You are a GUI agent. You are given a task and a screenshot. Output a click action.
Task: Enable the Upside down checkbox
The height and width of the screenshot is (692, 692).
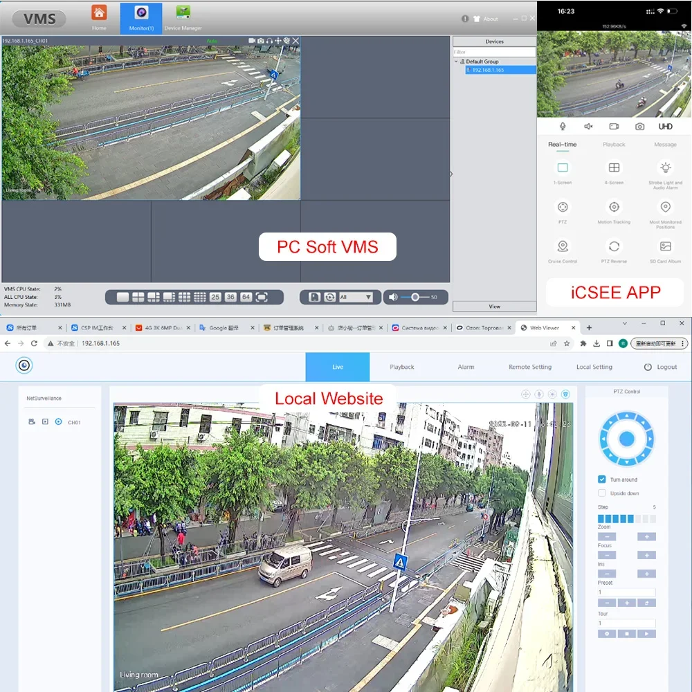point(601,493)
